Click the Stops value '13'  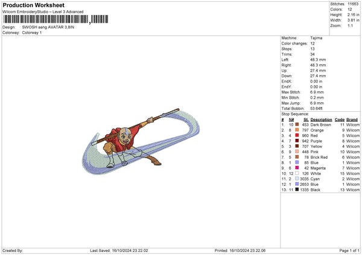(x=313, y=49)
